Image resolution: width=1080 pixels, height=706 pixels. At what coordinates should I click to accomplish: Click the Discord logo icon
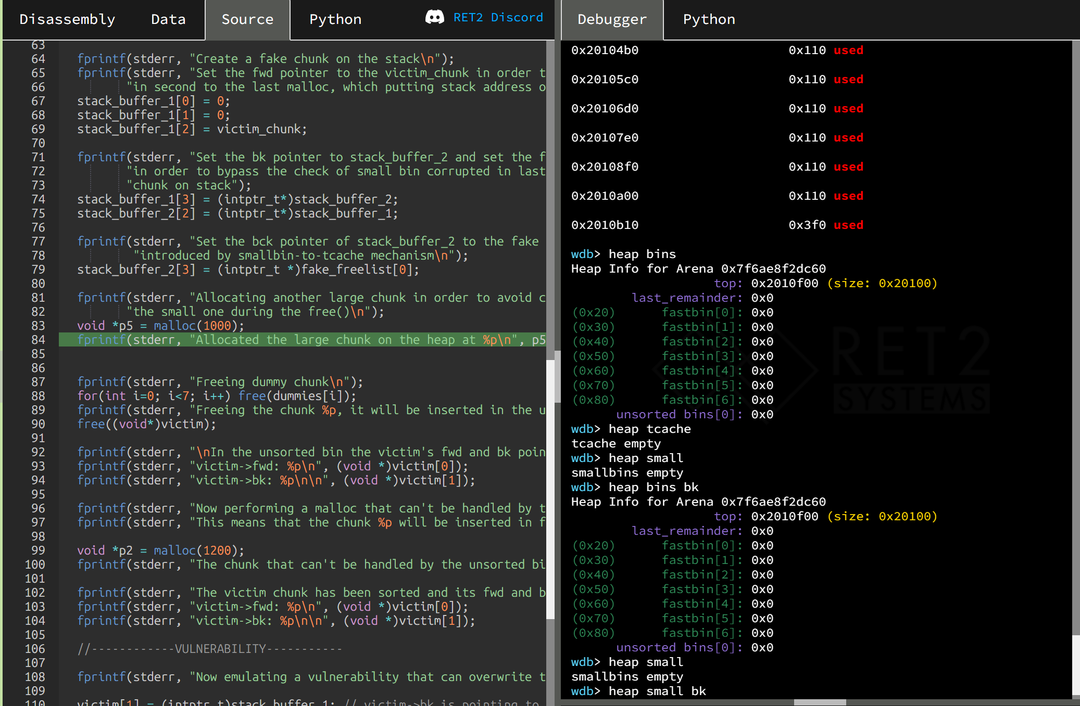pyautogui.click(x=434, y=17)
